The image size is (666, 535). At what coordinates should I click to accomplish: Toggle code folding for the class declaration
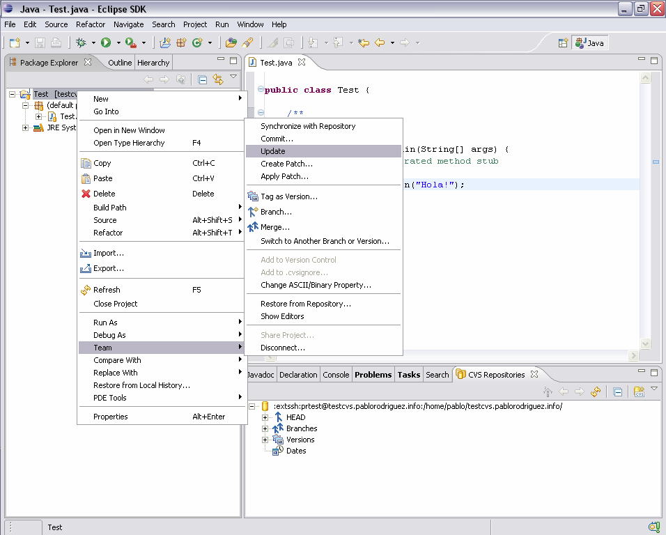coord(261,89)
